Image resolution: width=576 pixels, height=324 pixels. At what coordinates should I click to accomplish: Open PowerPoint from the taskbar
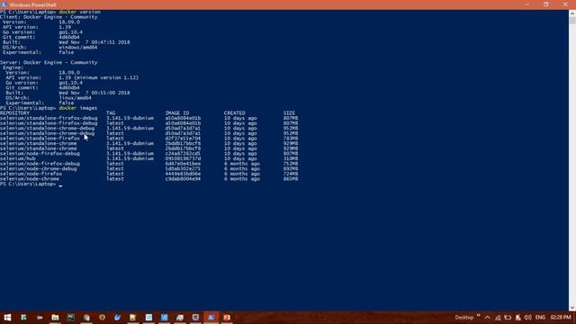pos(227,317)
